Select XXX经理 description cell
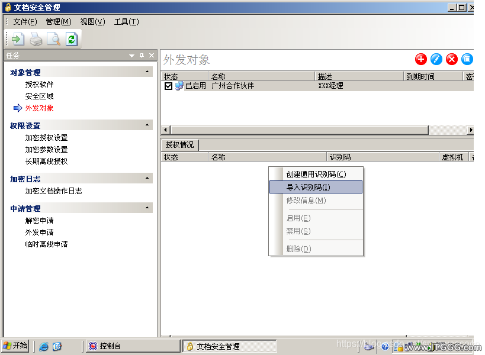This screenshot has height=355, width=485. point(330,86)
